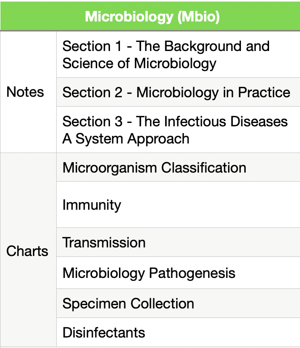Viewport: 300px width, 348px height.
Task: Click the green header bar left of the title
Action: coord(38,16)
